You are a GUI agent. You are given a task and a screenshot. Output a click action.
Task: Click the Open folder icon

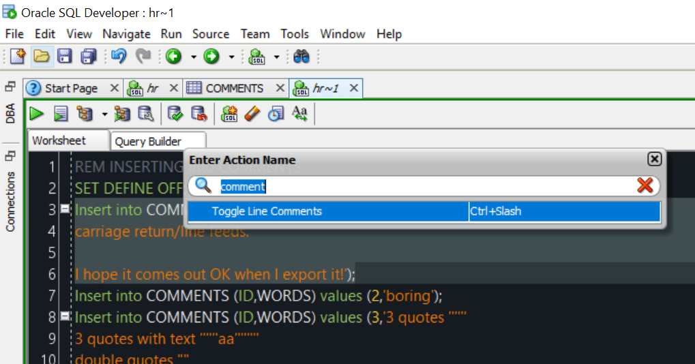42,57
